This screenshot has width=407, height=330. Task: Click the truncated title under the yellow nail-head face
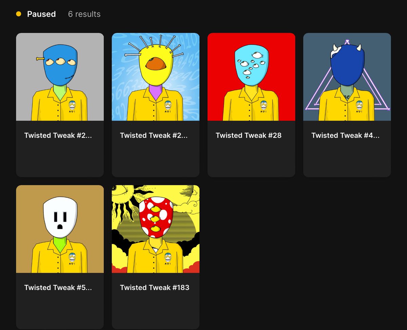tap(154, 135)
